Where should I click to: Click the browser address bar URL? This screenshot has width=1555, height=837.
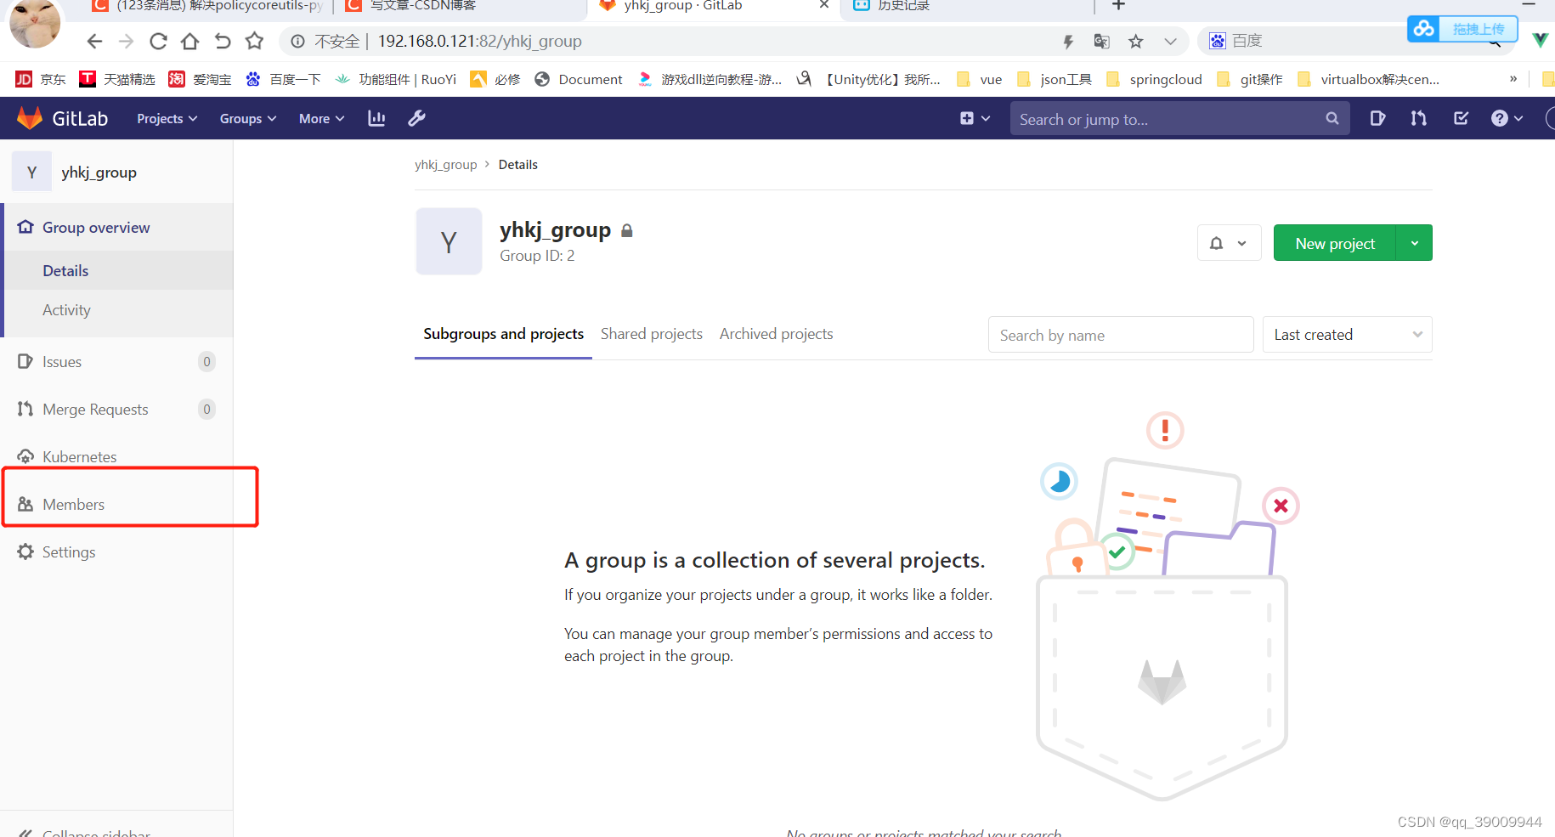480,41
